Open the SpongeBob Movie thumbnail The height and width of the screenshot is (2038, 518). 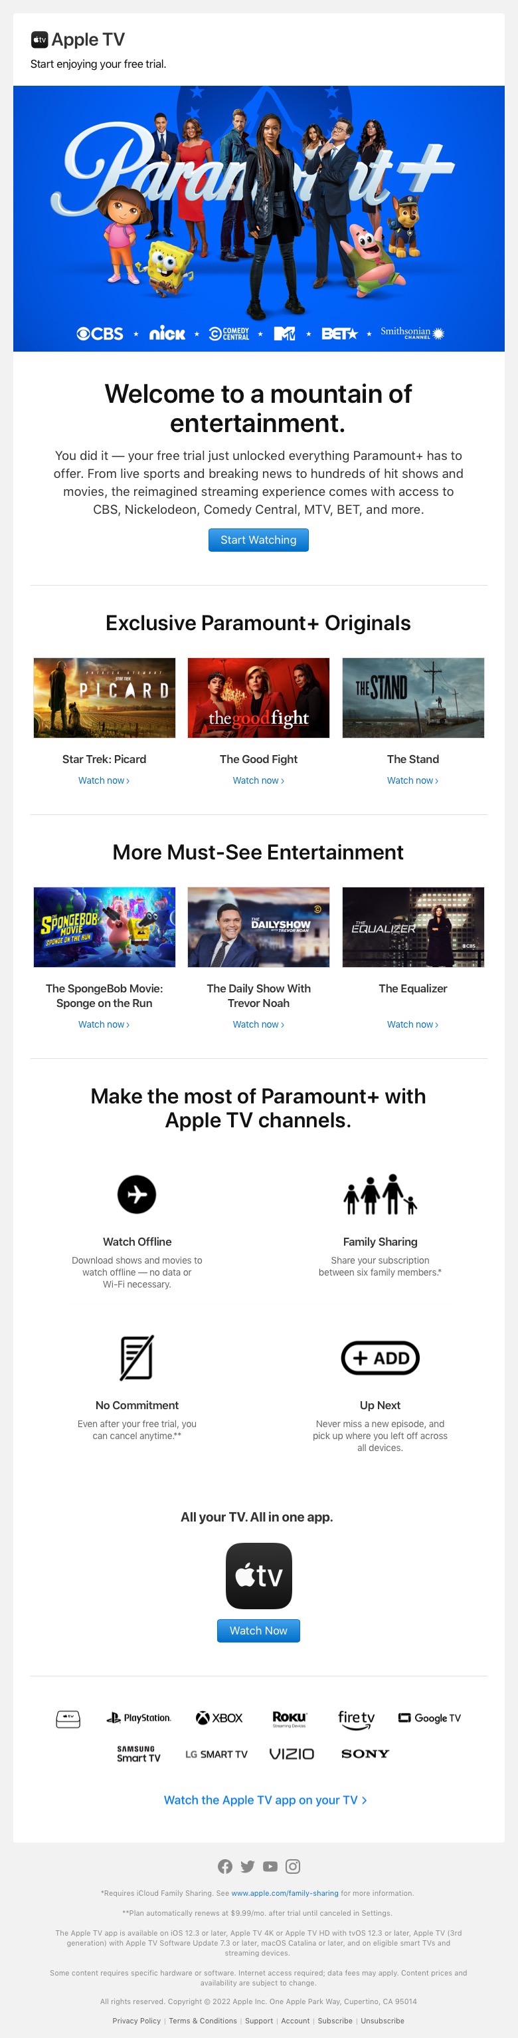[x=104, y=927]
